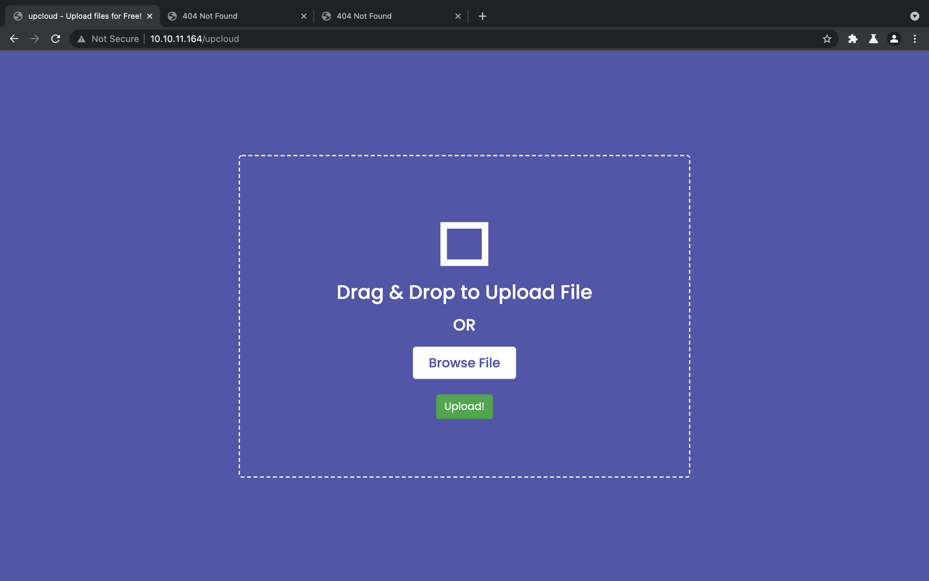The width and height of the screenshot is (929, 581).
Task: Click the Not Secure warning icon
Action: (x=81, y=39)
